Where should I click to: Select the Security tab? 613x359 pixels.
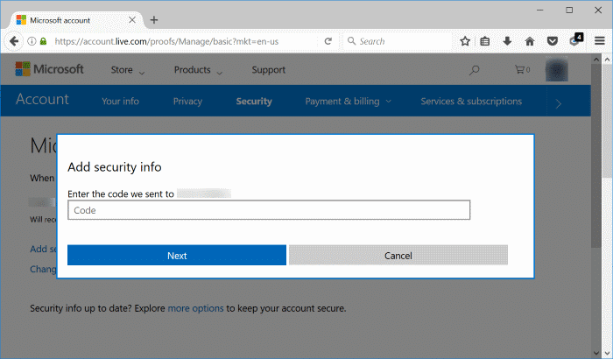[254, 102]
